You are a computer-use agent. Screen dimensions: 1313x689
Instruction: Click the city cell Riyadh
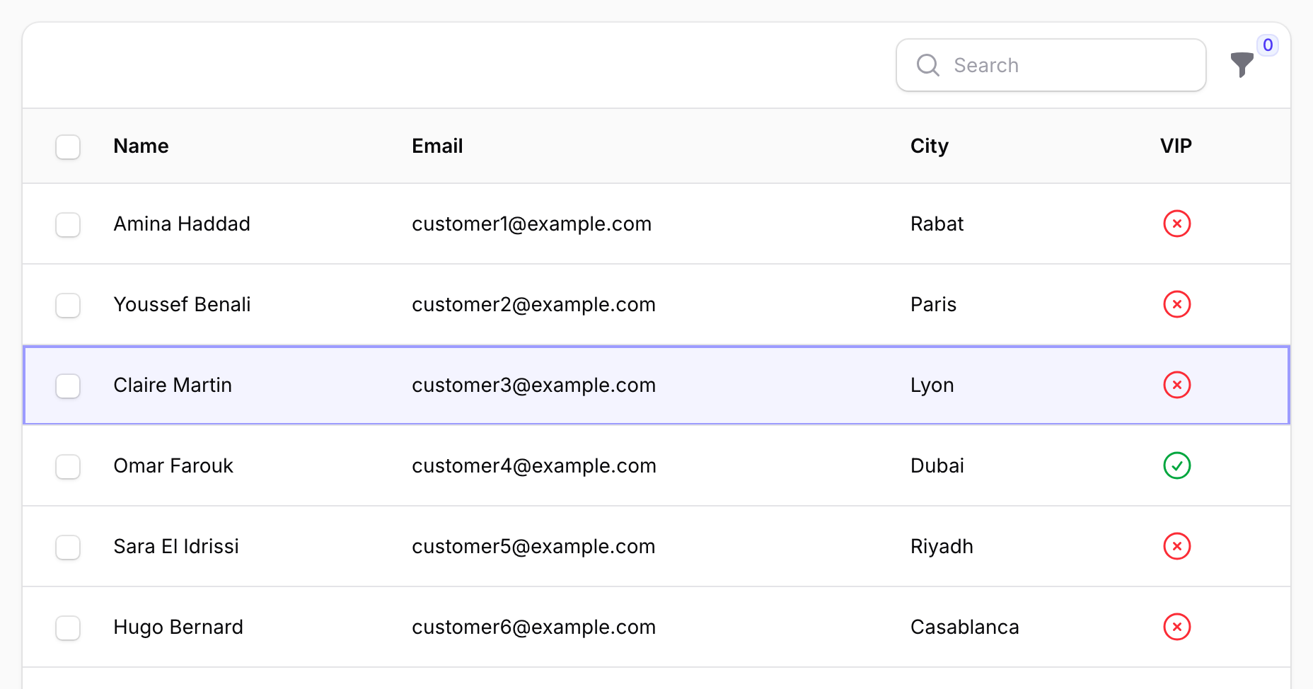pos(942,547)
